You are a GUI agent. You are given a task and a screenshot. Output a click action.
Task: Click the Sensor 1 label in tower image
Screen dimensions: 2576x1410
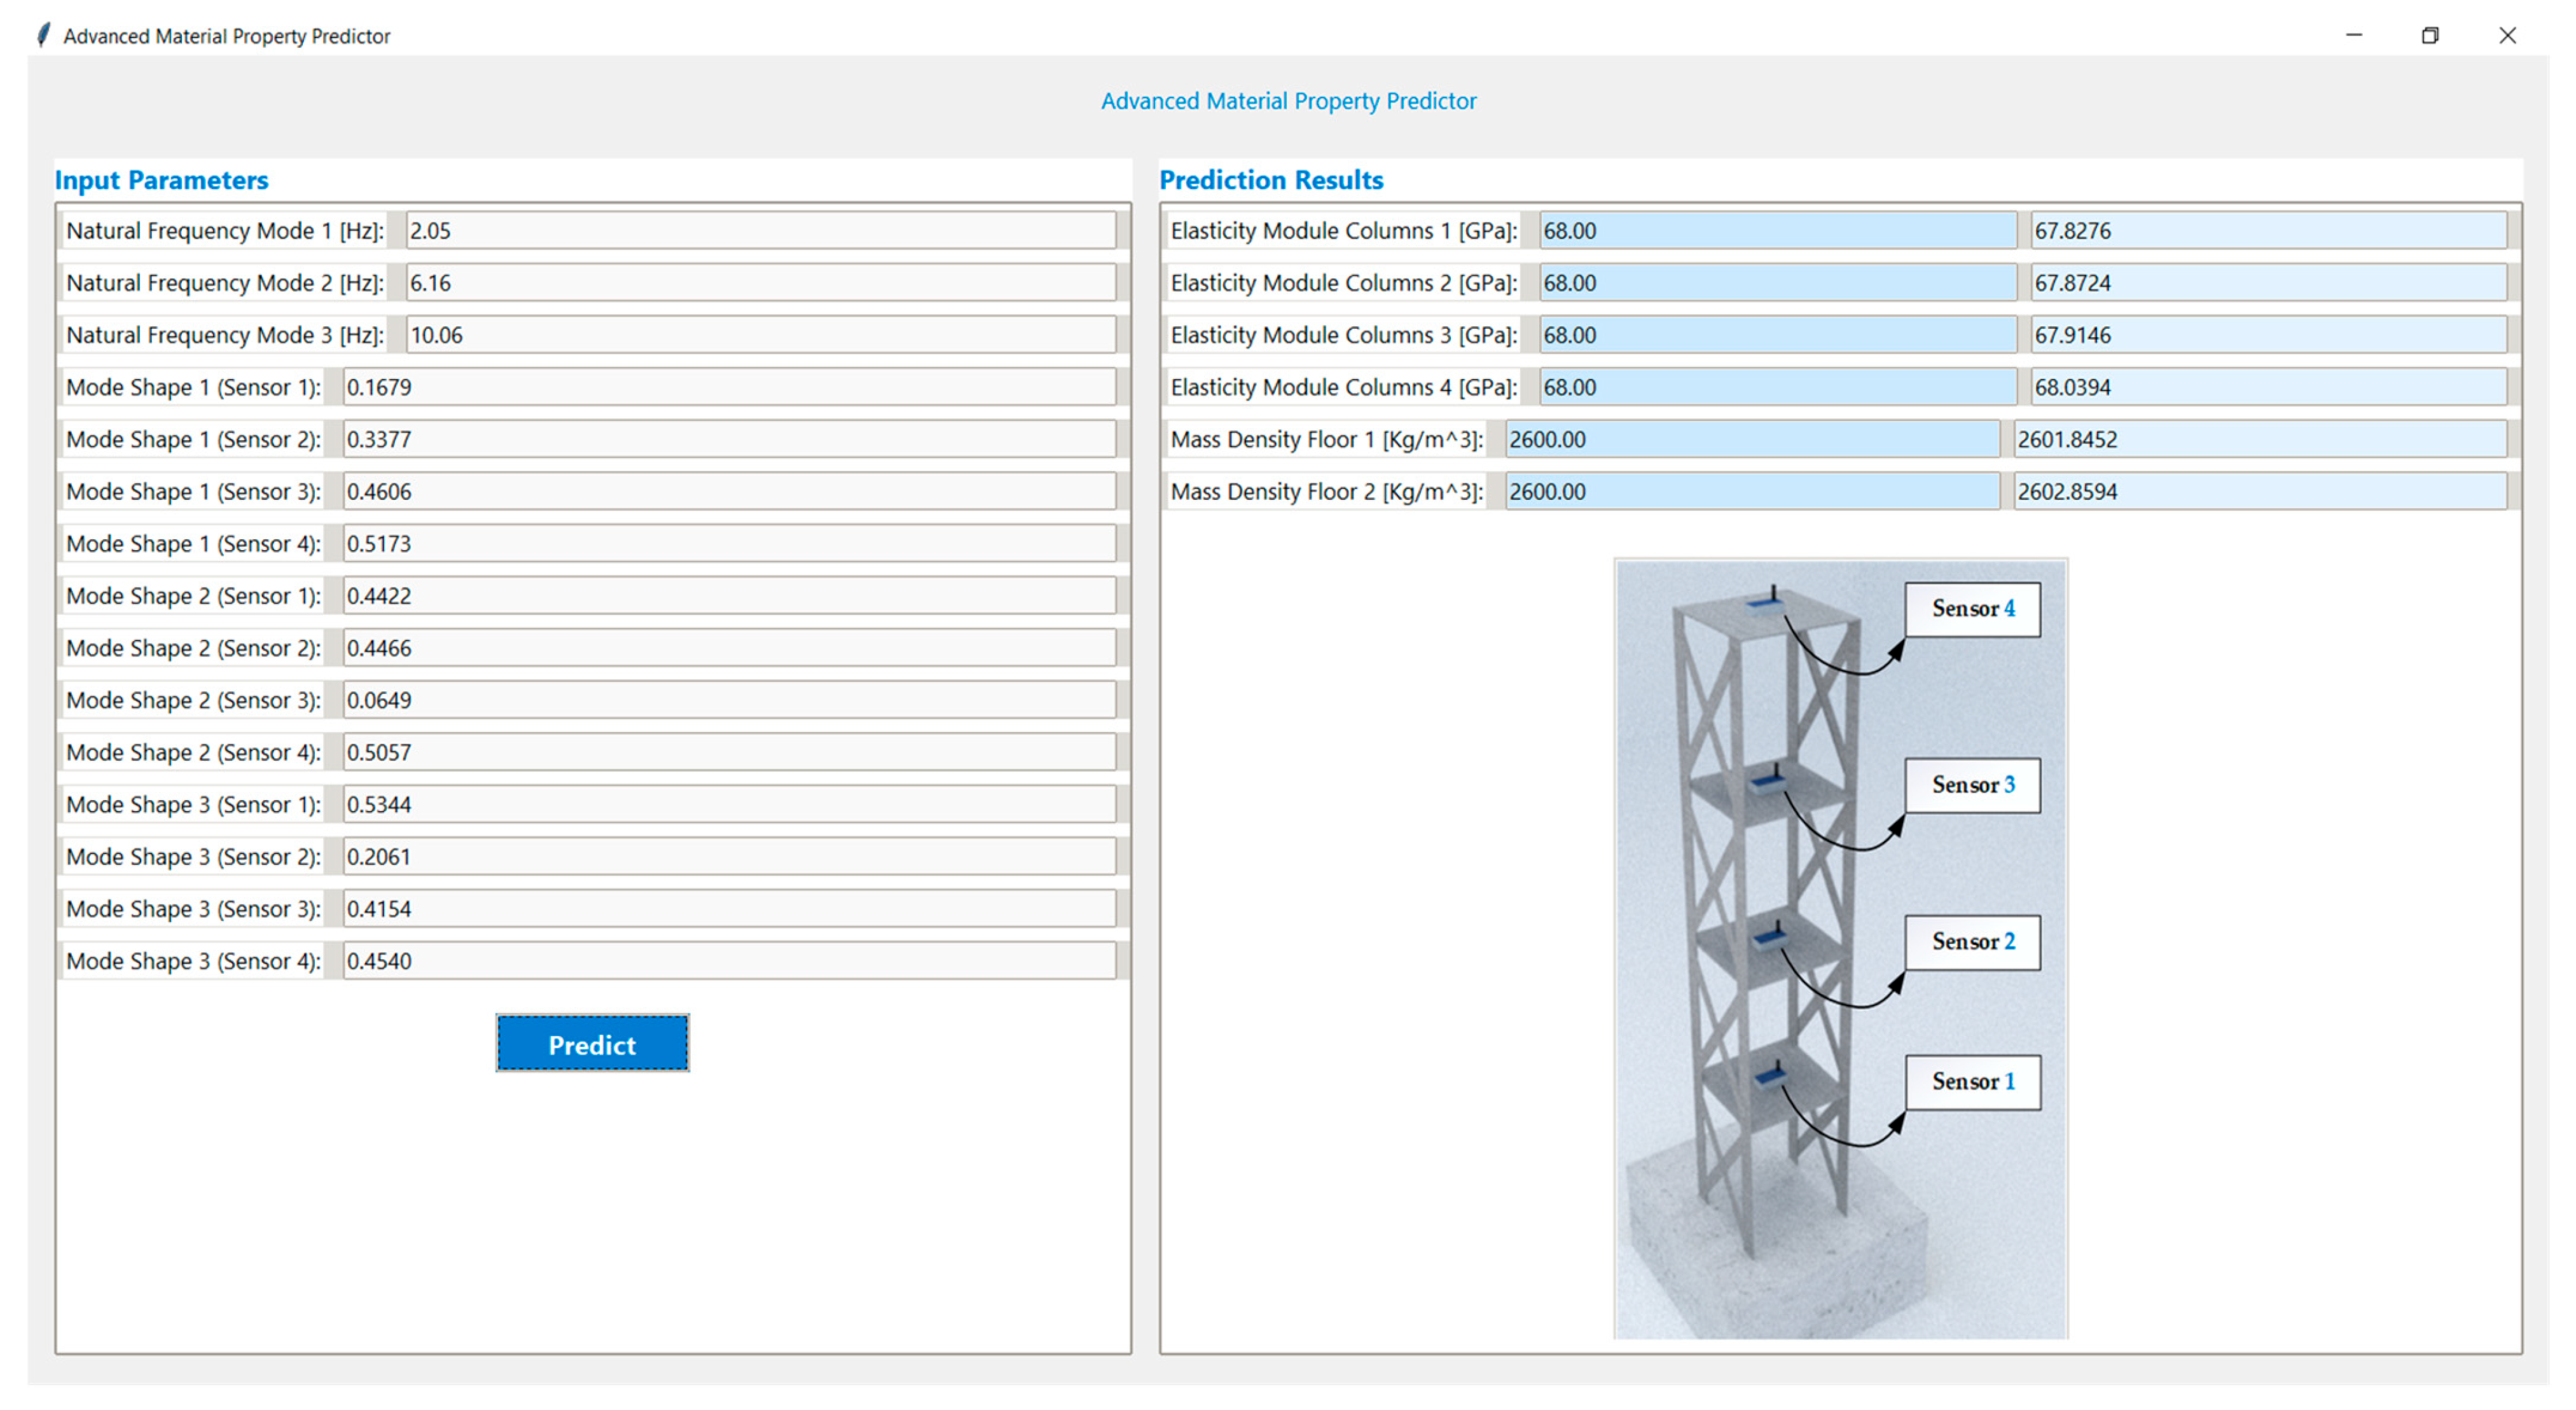pyautogui.click(x=1971, y=1082)
